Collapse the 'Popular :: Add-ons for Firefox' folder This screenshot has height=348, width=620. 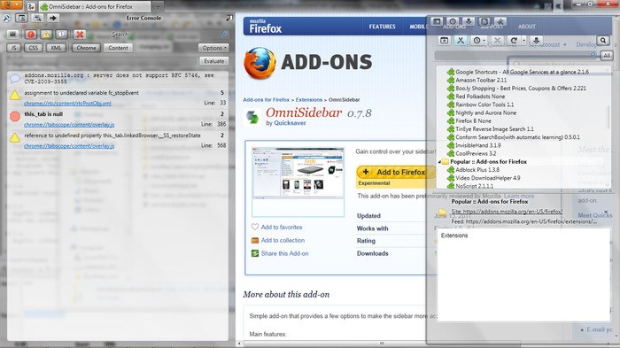pyautogui.click(x=439, y=162)
